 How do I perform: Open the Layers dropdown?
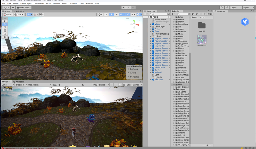click(236, 7)
